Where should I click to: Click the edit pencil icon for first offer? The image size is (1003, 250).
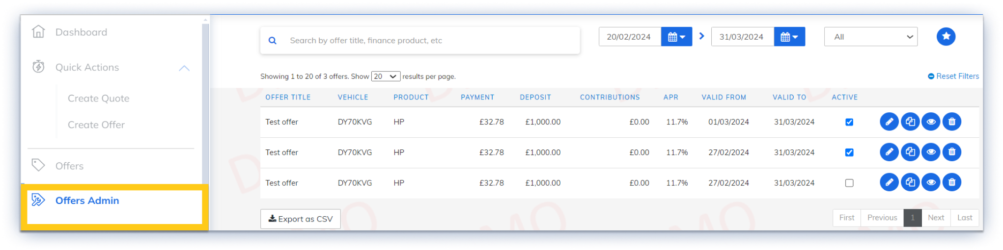click(889, 122)
